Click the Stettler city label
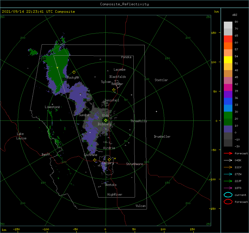Image resolution: width=249 pixels, height=233 pixels. pos(161,80)
